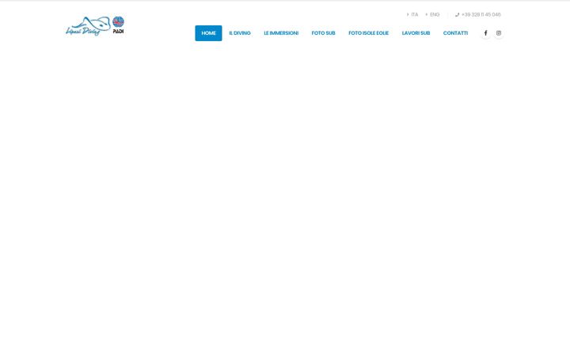570x356 pixels.
Task: Open the CONTATTI menu item
Action: (x=455, y=33)
